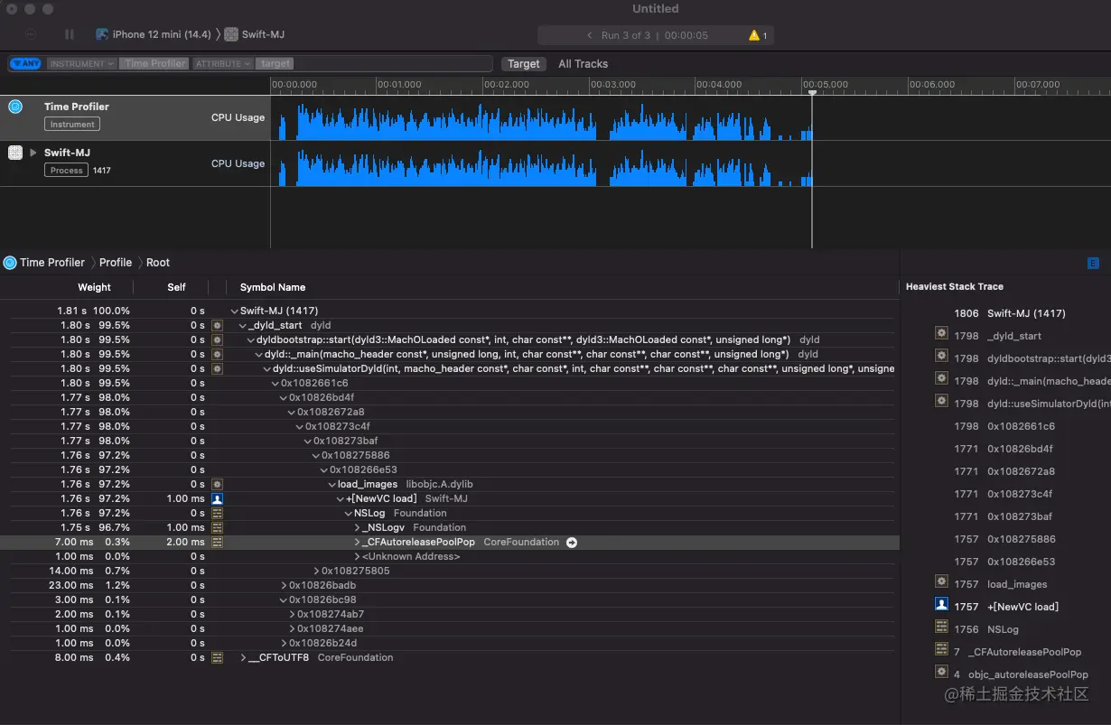Screen dimensions: 1111x725
Task: Select load_images in Heaviest Stack Trace
Action: pos(1017,584)
